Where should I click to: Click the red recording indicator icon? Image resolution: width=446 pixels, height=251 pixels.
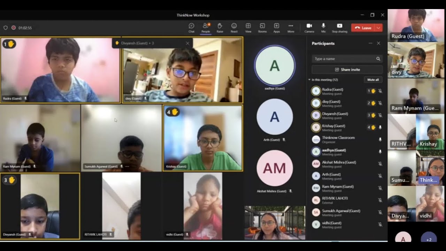[14, 28]
